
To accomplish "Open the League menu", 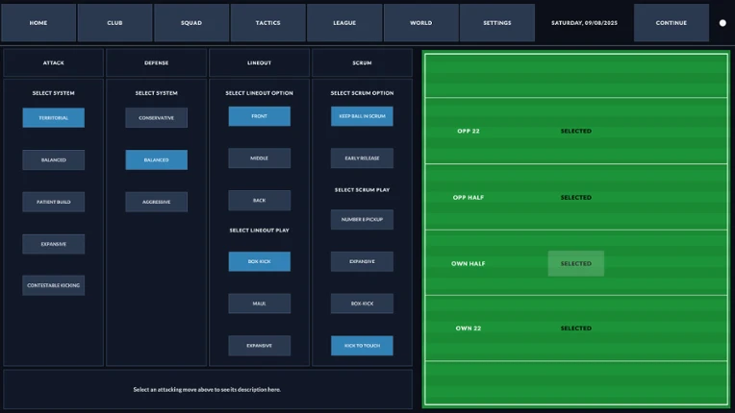I will [x=344, y=23].
